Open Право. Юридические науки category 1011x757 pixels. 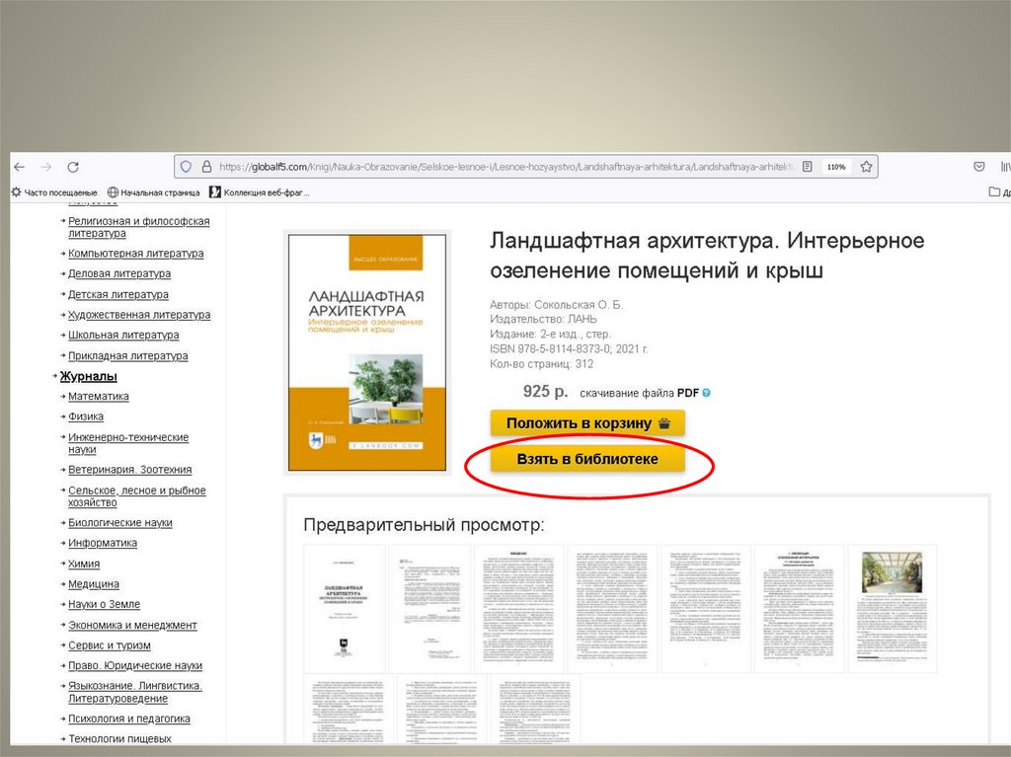click(135, 665)
